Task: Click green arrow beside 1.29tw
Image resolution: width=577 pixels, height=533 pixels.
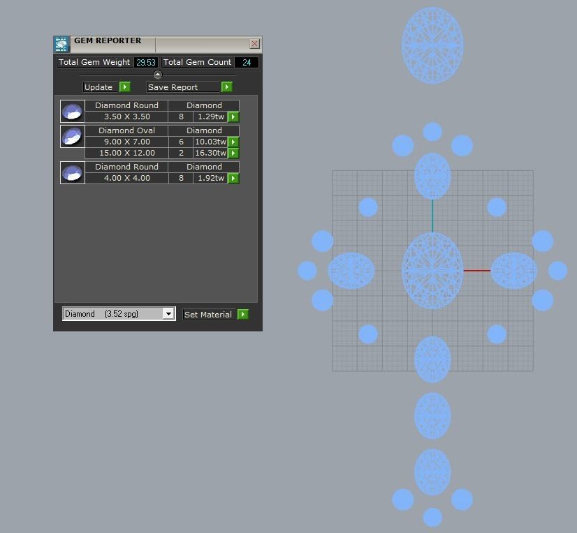Action: (x=233, y=117)
